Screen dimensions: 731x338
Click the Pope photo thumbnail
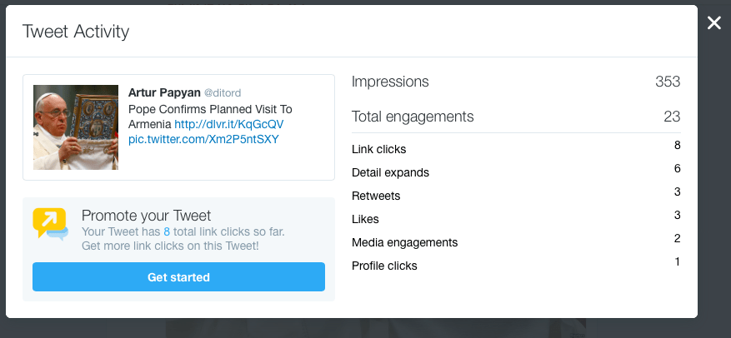coord(76,127)
